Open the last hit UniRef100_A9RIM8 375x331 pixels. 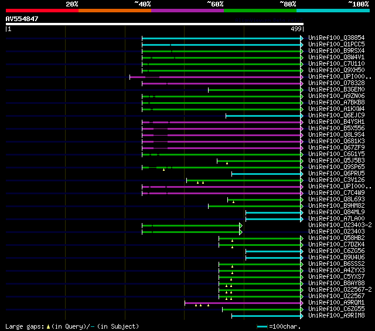pyautogui.click(x=336, y=316)
